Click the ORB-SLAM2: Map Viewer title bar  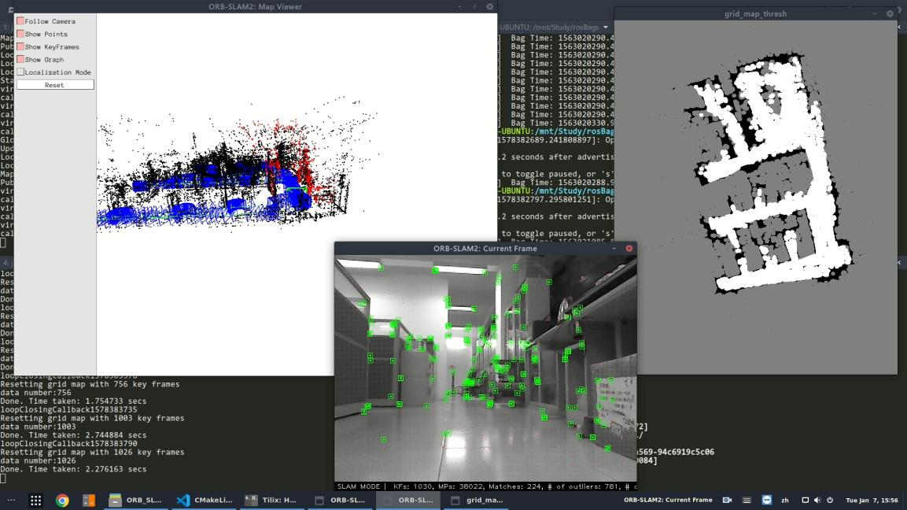pos(255,6)
